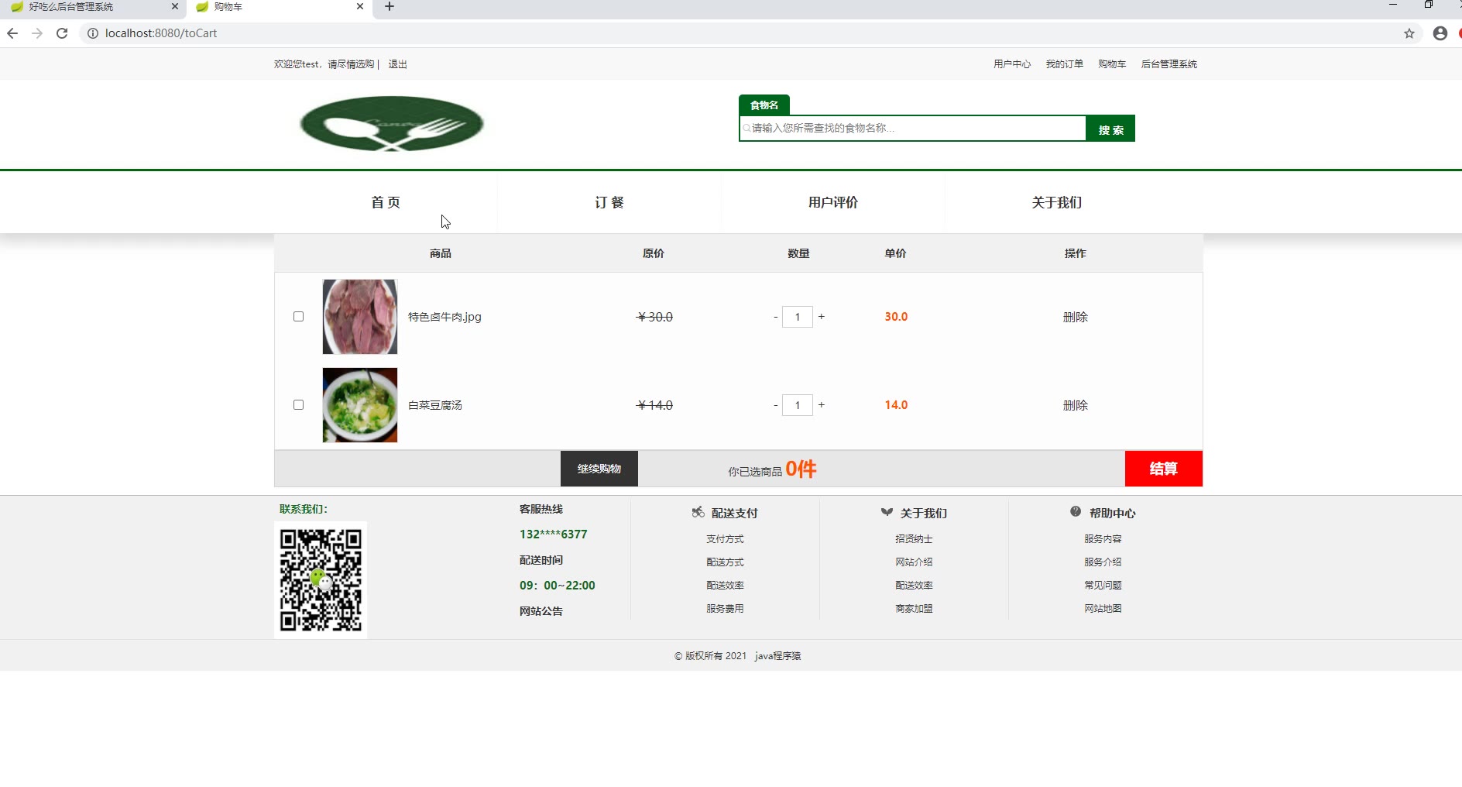Viewport: 1462px width, 787px height.
Task: Open the 特色卤牛肉 product image
Action: point(360,317)
